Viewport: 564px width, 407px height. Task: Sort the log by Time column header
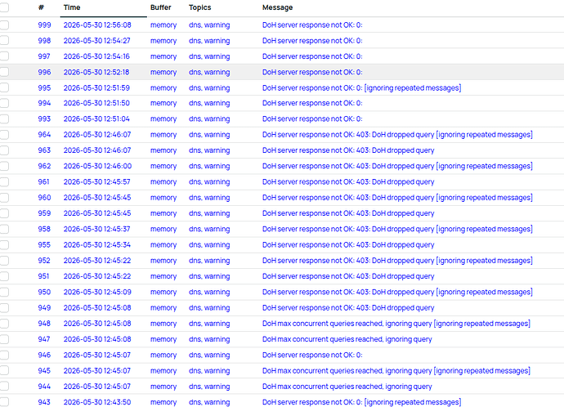click(72, 7)
